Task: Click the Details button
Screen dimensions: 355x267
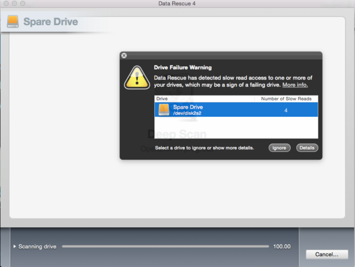Action: point(307,148)
